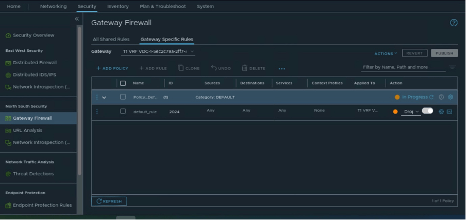Screen dimensions: 466x220
Task: Collapse the left navigation sidebar
Action: click(x=76, y=19)
